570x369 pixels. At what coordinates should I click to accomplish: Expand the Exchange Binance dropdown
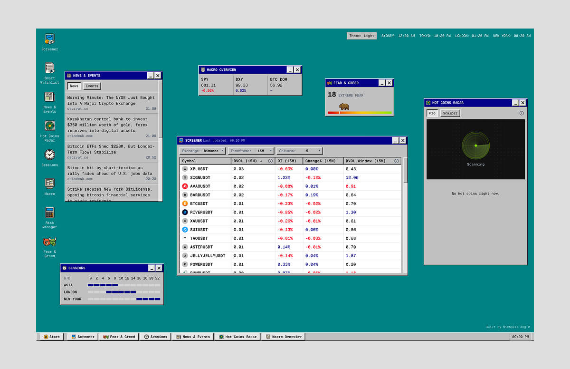click(202, 151)
